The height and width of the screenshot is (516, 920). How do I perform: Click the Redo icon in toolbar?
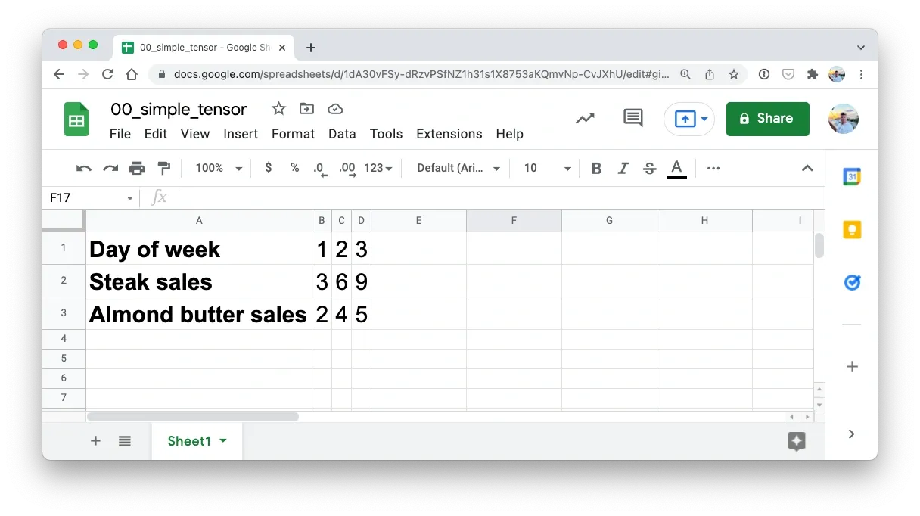pyautogui.click(x=110, y=168)
